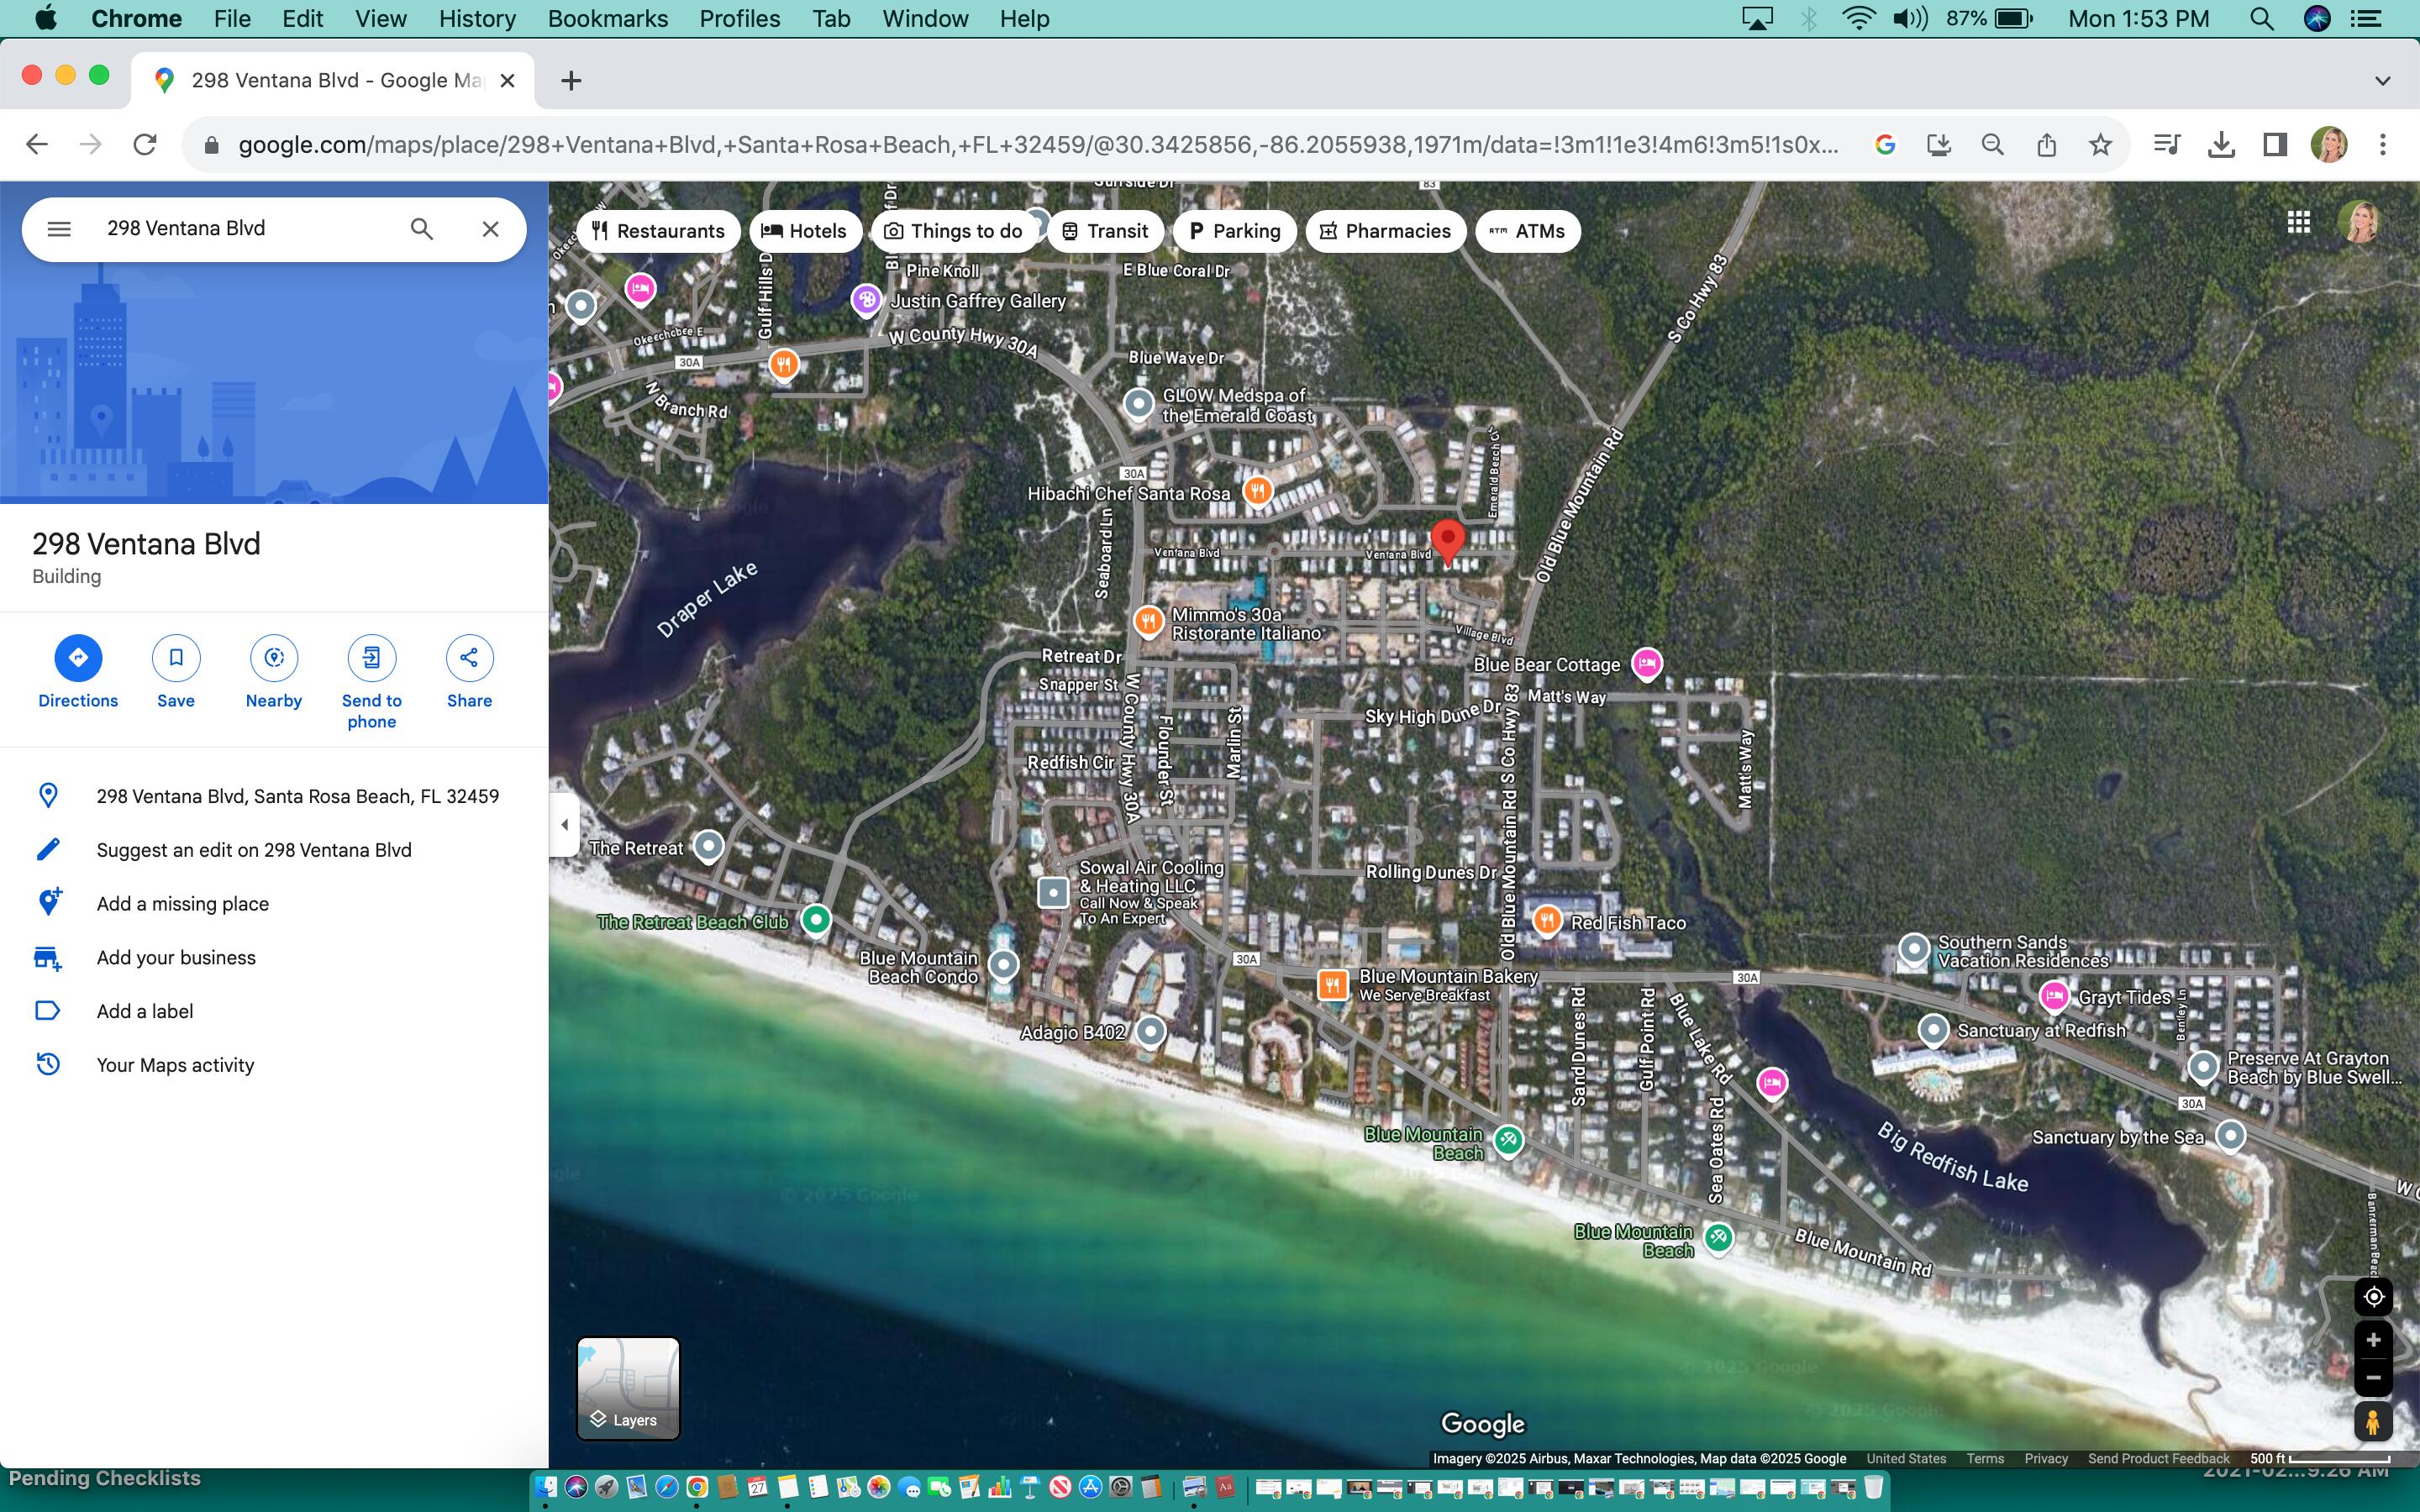Send this location to phone
Viewport: 2420px width, 1512px height.
coord(372,683)
